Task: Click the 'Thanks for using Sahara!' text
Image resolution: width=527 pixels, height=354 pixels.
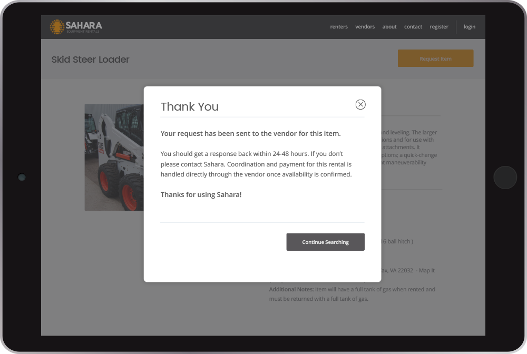Action: click(201, 195)
